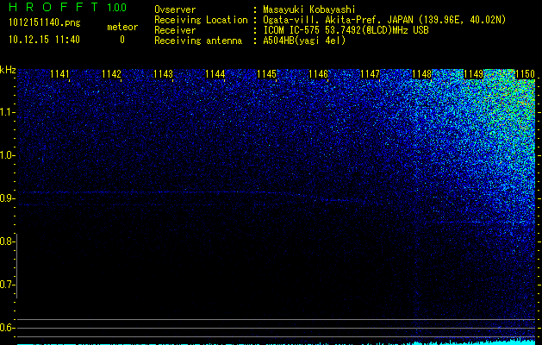Image resolution: width=542 pixels, height=345 pixels.
Task: Click the 0.7 kHz axis label
Action: pos(7,285)
